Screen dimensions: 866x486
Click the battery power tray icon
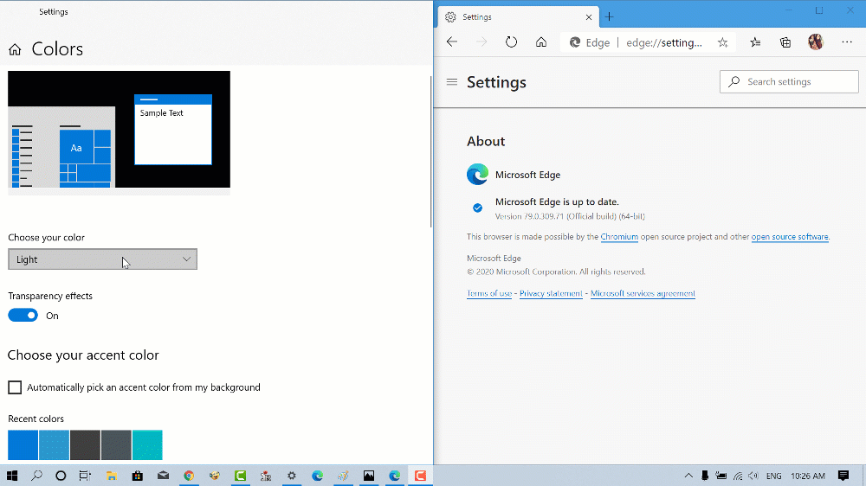(721, 476)
